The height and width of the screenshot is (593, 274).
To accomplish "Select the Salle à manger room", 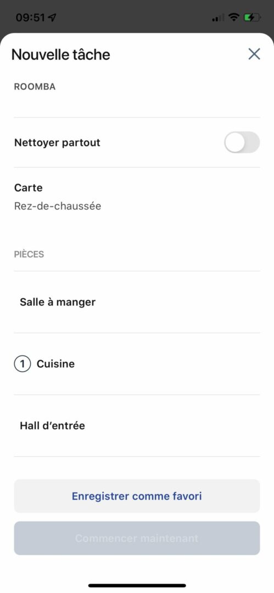I will (137, 302).
